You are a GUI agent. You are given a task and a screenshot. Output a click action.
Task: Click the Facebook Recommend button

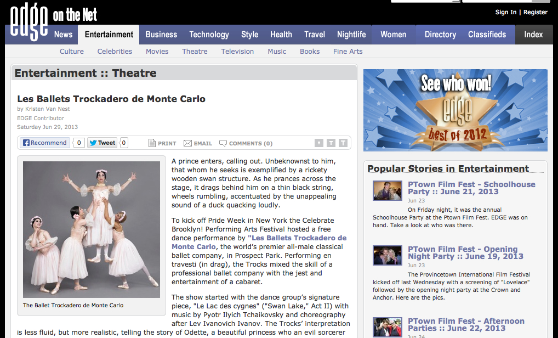(44, 143)
